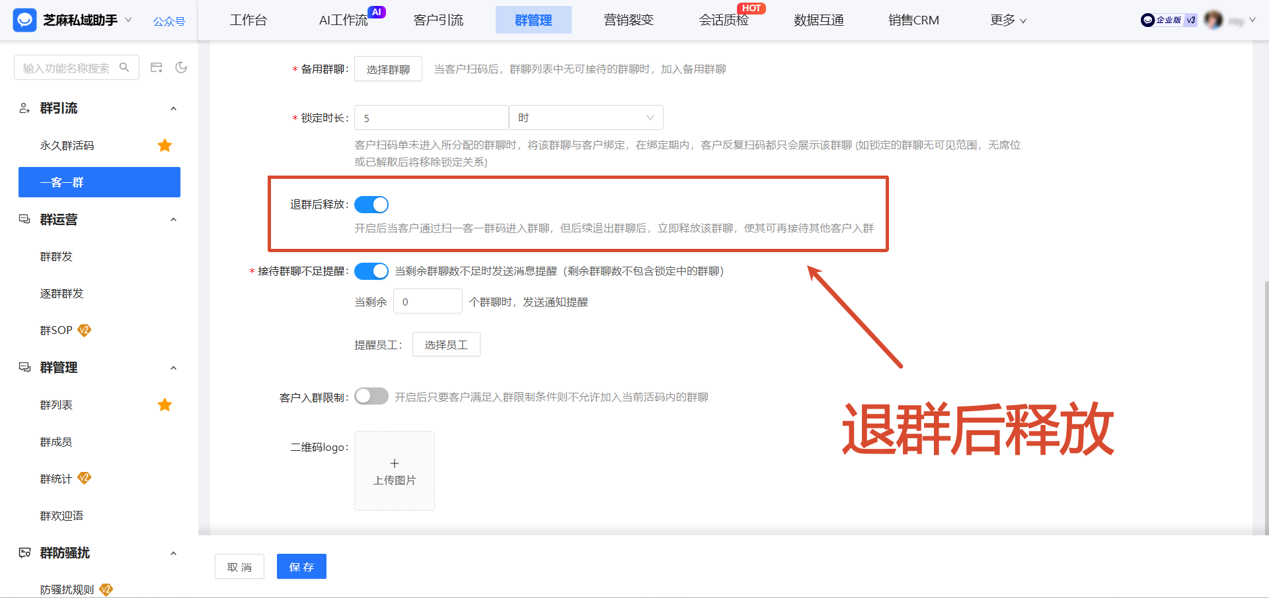The height and width of the screenshot is (598, 1269).
Task: Open the 时 time unit dropdown
Action: pyautogui.click(x=586, y=117)
